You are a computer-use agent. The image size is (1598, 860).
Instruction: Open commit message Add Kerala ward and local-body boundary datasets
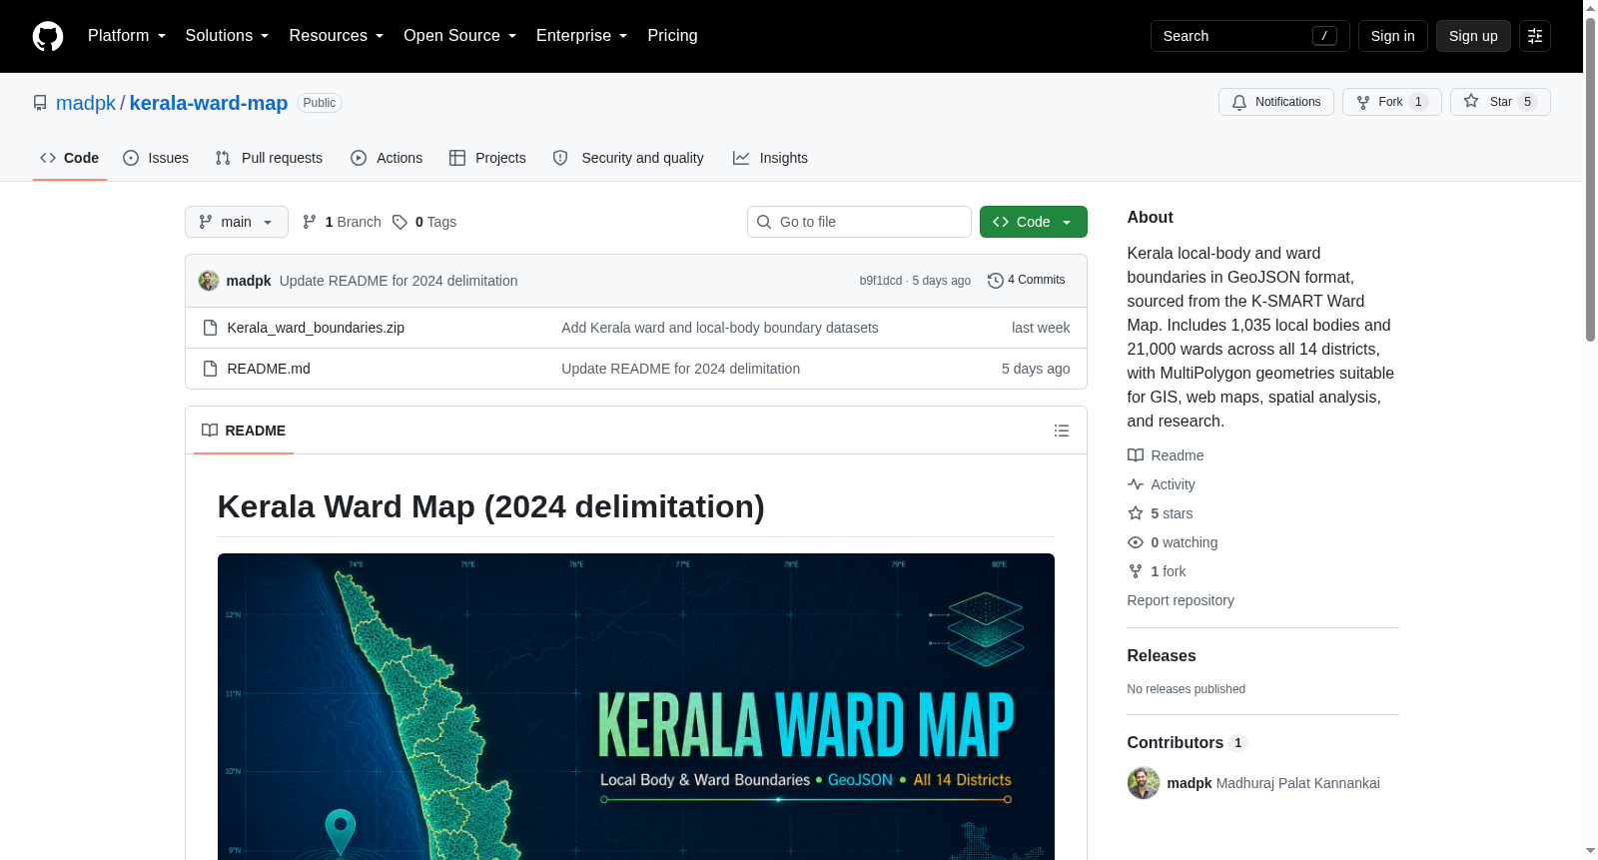pyautogui.click(x=720, y=328)
